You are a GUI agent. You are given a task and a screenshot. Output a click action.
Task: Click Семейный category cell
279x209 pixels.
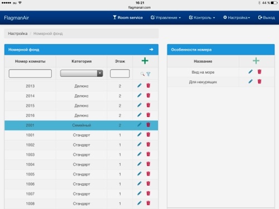tap(81, 125)
